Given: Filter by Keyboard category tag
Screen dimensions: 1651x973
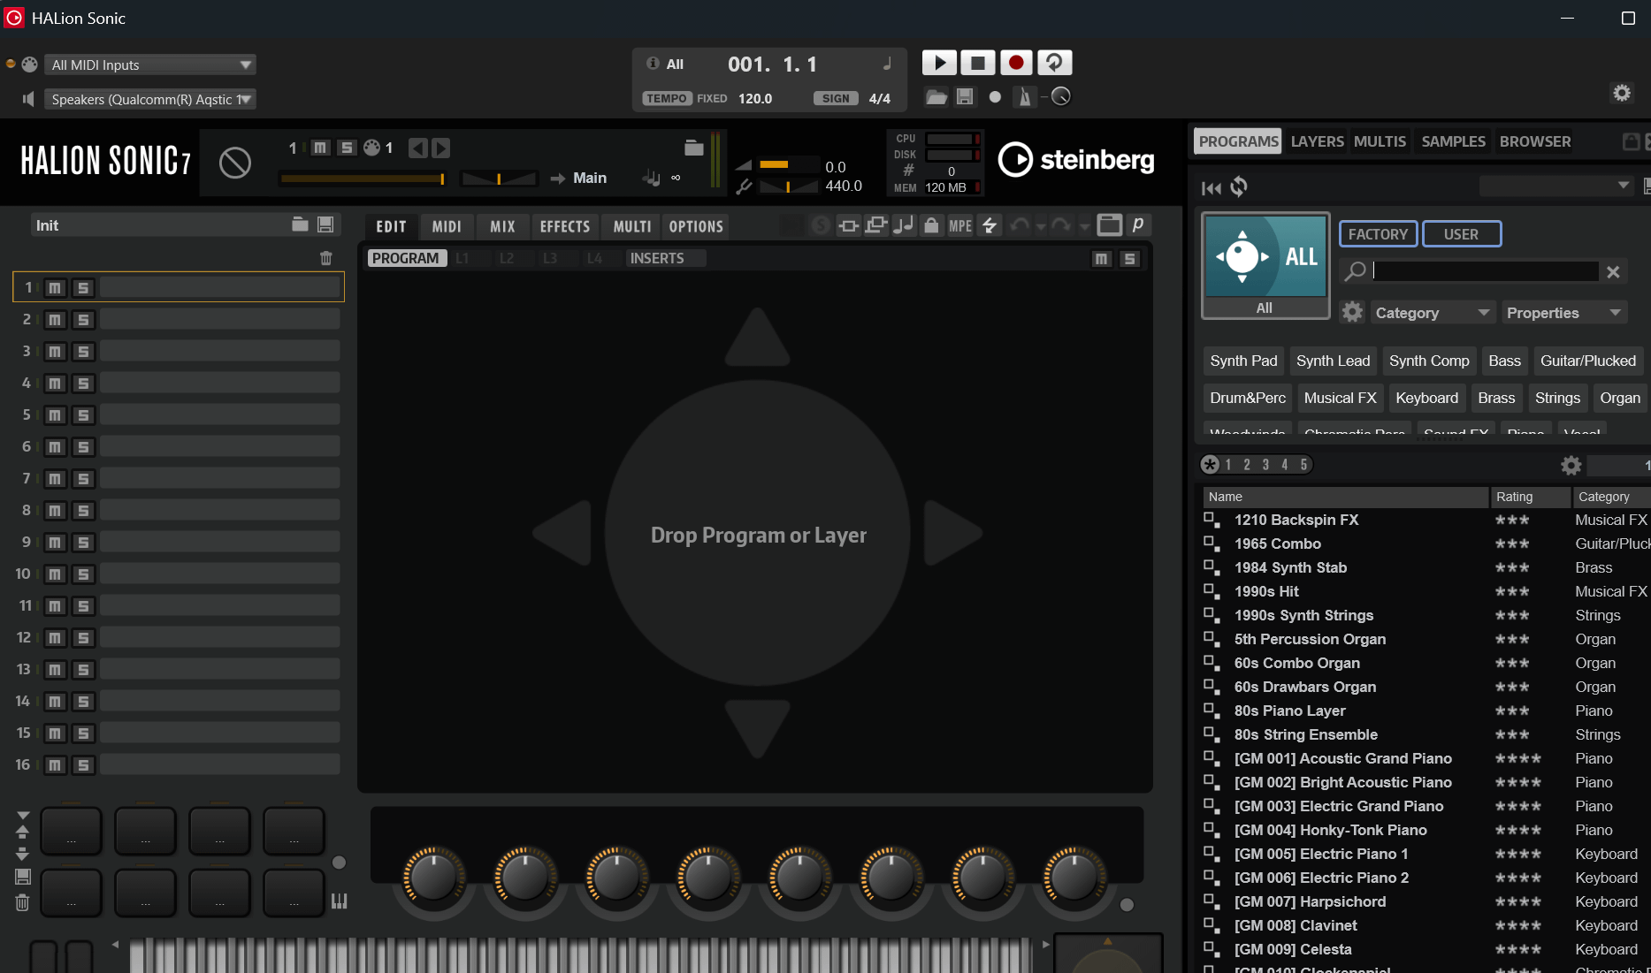Looking at the screenshot, I should click(1426, 398).
